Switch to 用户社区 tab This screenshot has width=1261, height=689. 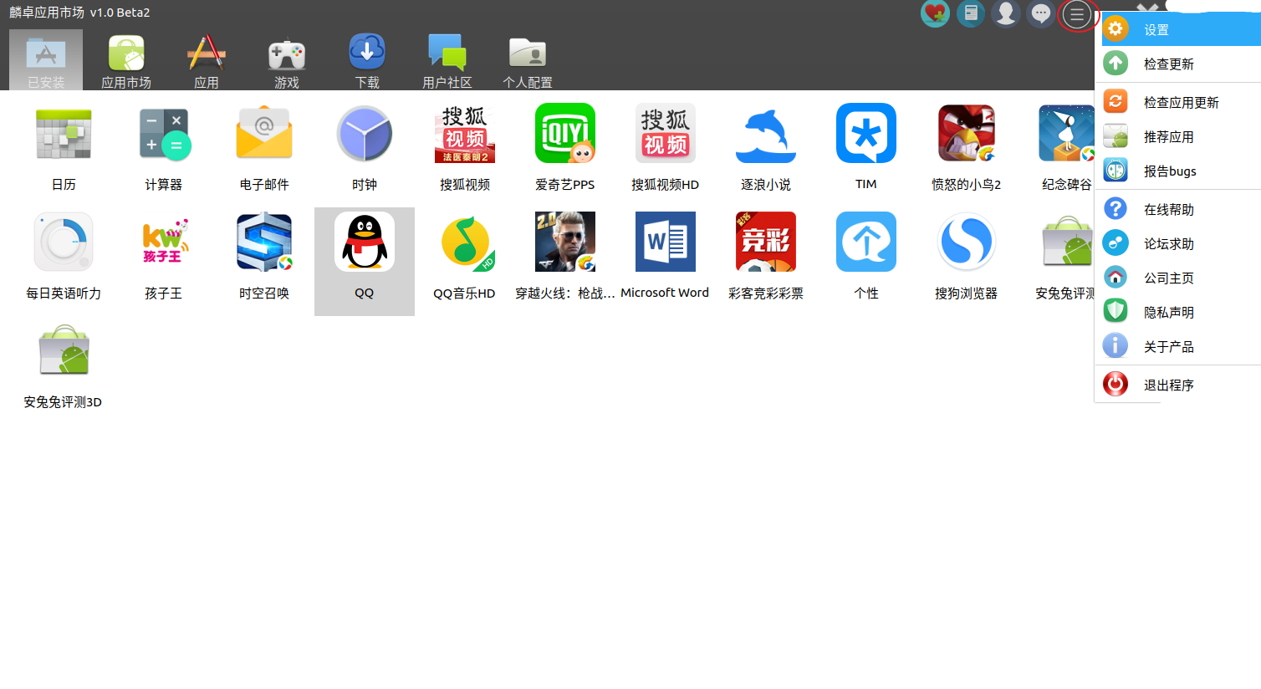[x=447, y=59]
